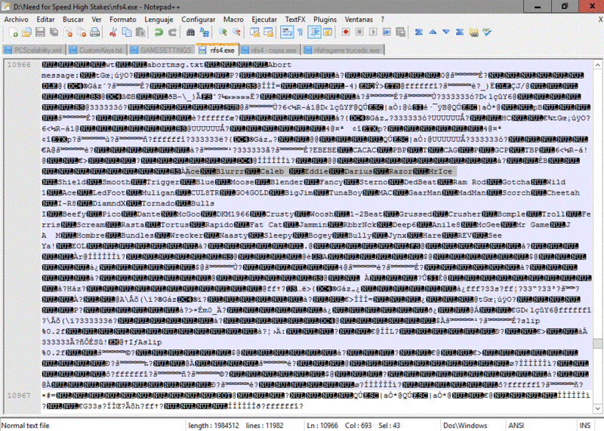This screenshot has height=431, width=604.
Task: Click the green Undo arrow
Action: pyautogui.click(x=159, y=32)
